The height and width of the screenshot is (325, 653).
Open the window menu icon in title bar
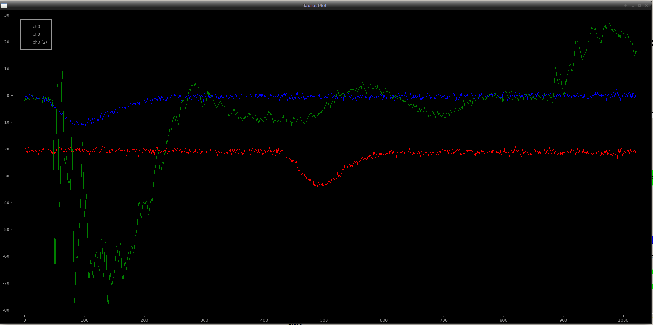(x=4, y=5)
